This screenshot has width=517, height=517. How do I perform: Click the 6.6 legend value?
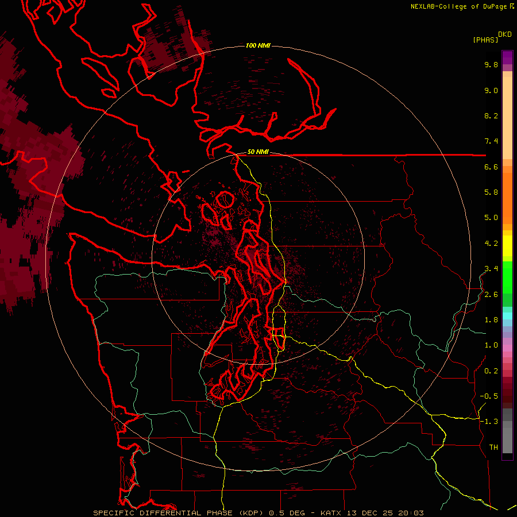pos(491,167)
